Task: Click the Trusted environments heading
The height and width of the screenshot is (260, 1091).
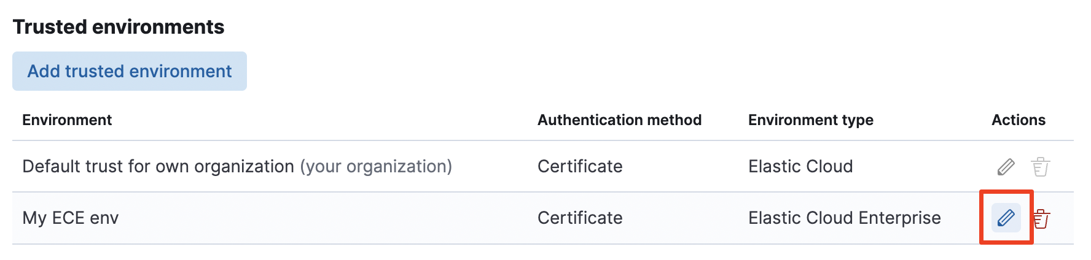Action: pyautogui.click(x=119, y=27)
